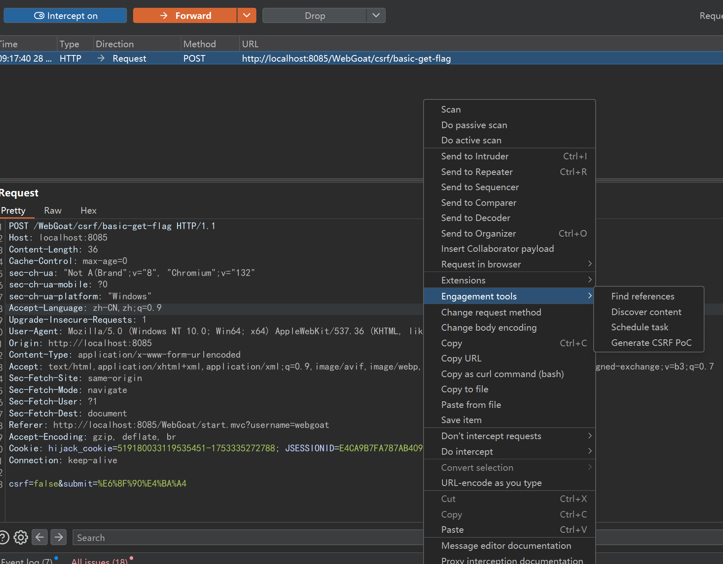Viewport: 723px width, 564px height.
Task: Choose Paste with Ctrl+V shortcut
Action: click(x=509, y=529)
